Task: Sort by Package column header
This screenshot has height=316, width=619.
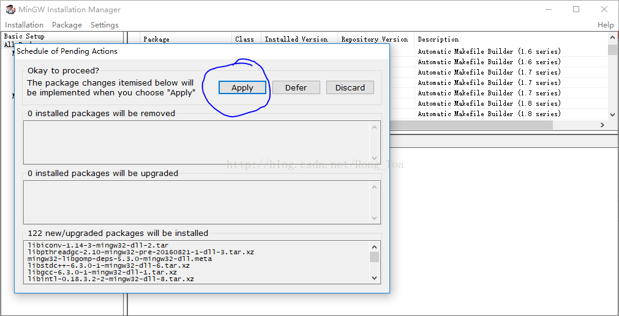Action: 186,39
